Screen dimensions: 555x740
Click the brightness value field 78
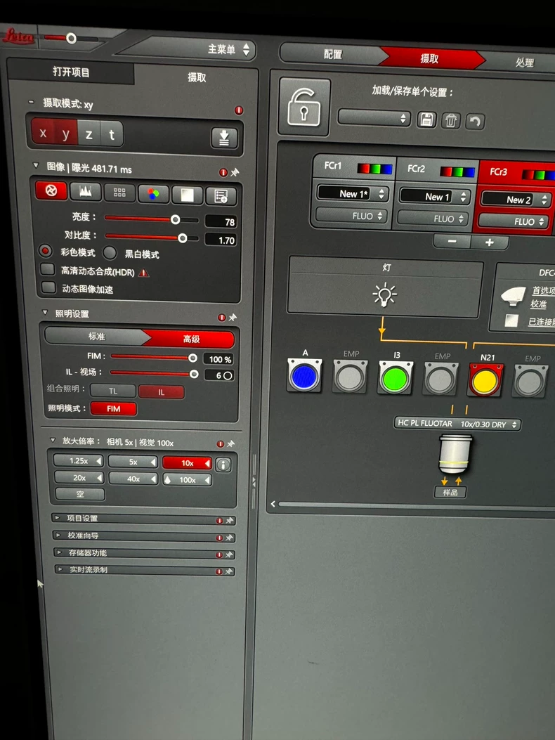point(221,222)
